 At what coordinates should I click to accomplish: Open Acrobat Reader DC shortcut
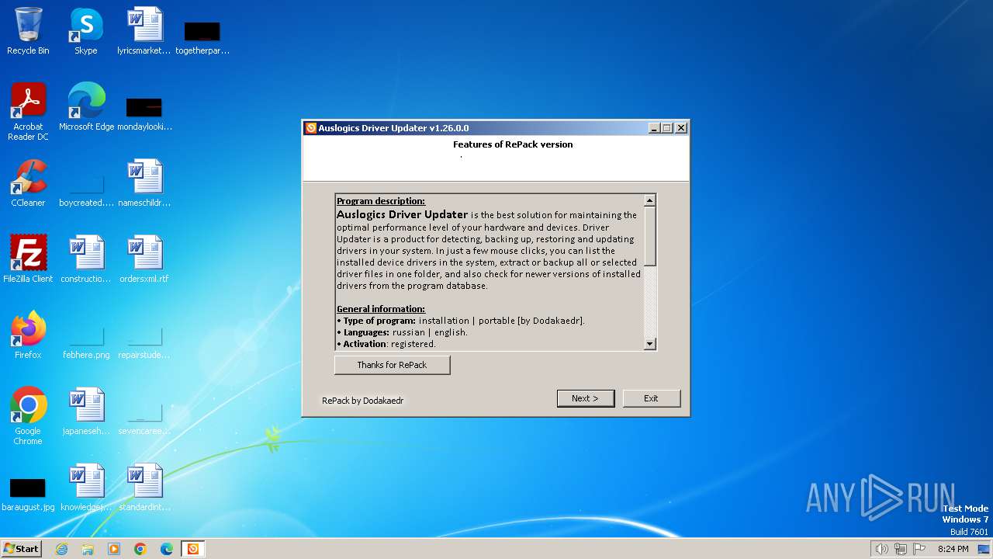(29, 112)
